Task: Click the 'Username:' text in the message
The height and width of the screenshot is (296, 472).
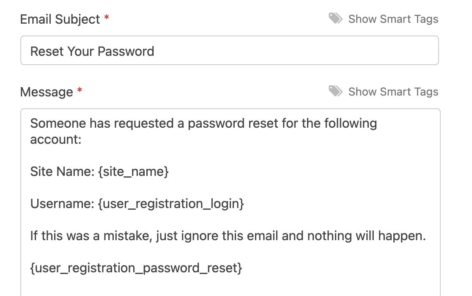Action: coord(62,204)
